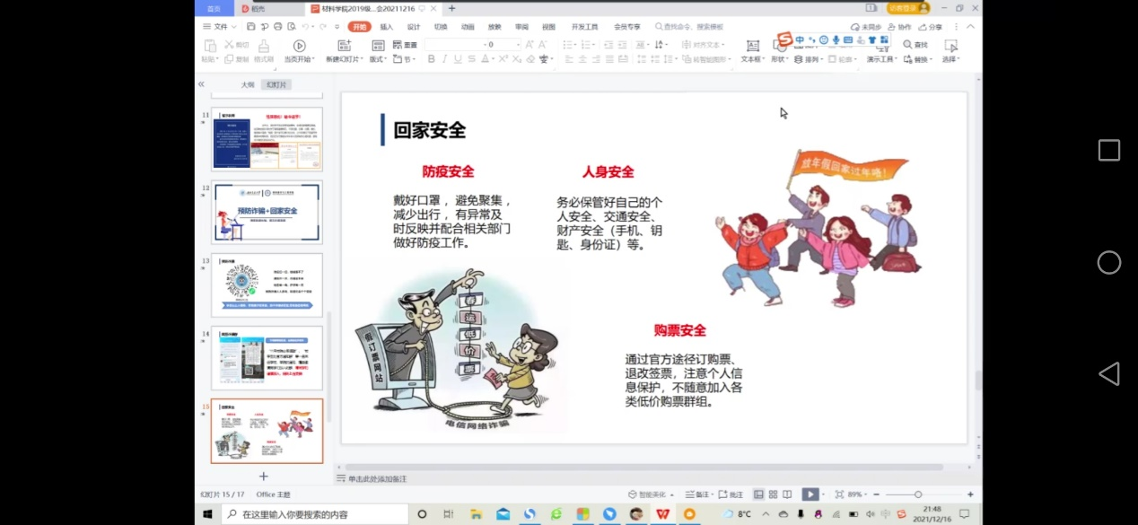This screenshot has width=1138, height=525.
Task: Click the Italic formatting icon
Action: [x=444, y=59]
